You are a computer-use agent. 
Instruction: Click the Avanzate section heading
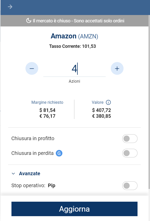point(30,173)
